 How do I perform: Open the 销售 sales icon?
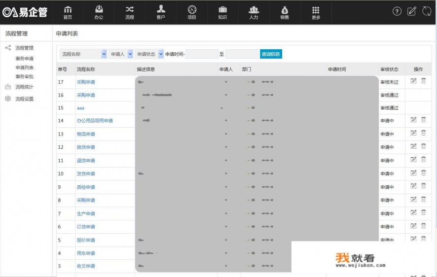(285, 12)
